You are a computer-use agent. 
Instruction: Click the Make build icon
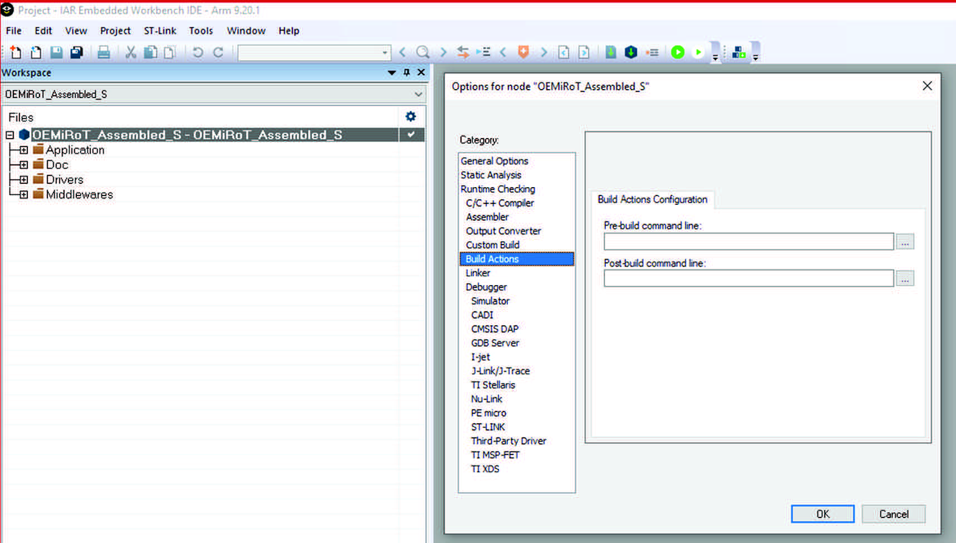click(631, 52)
